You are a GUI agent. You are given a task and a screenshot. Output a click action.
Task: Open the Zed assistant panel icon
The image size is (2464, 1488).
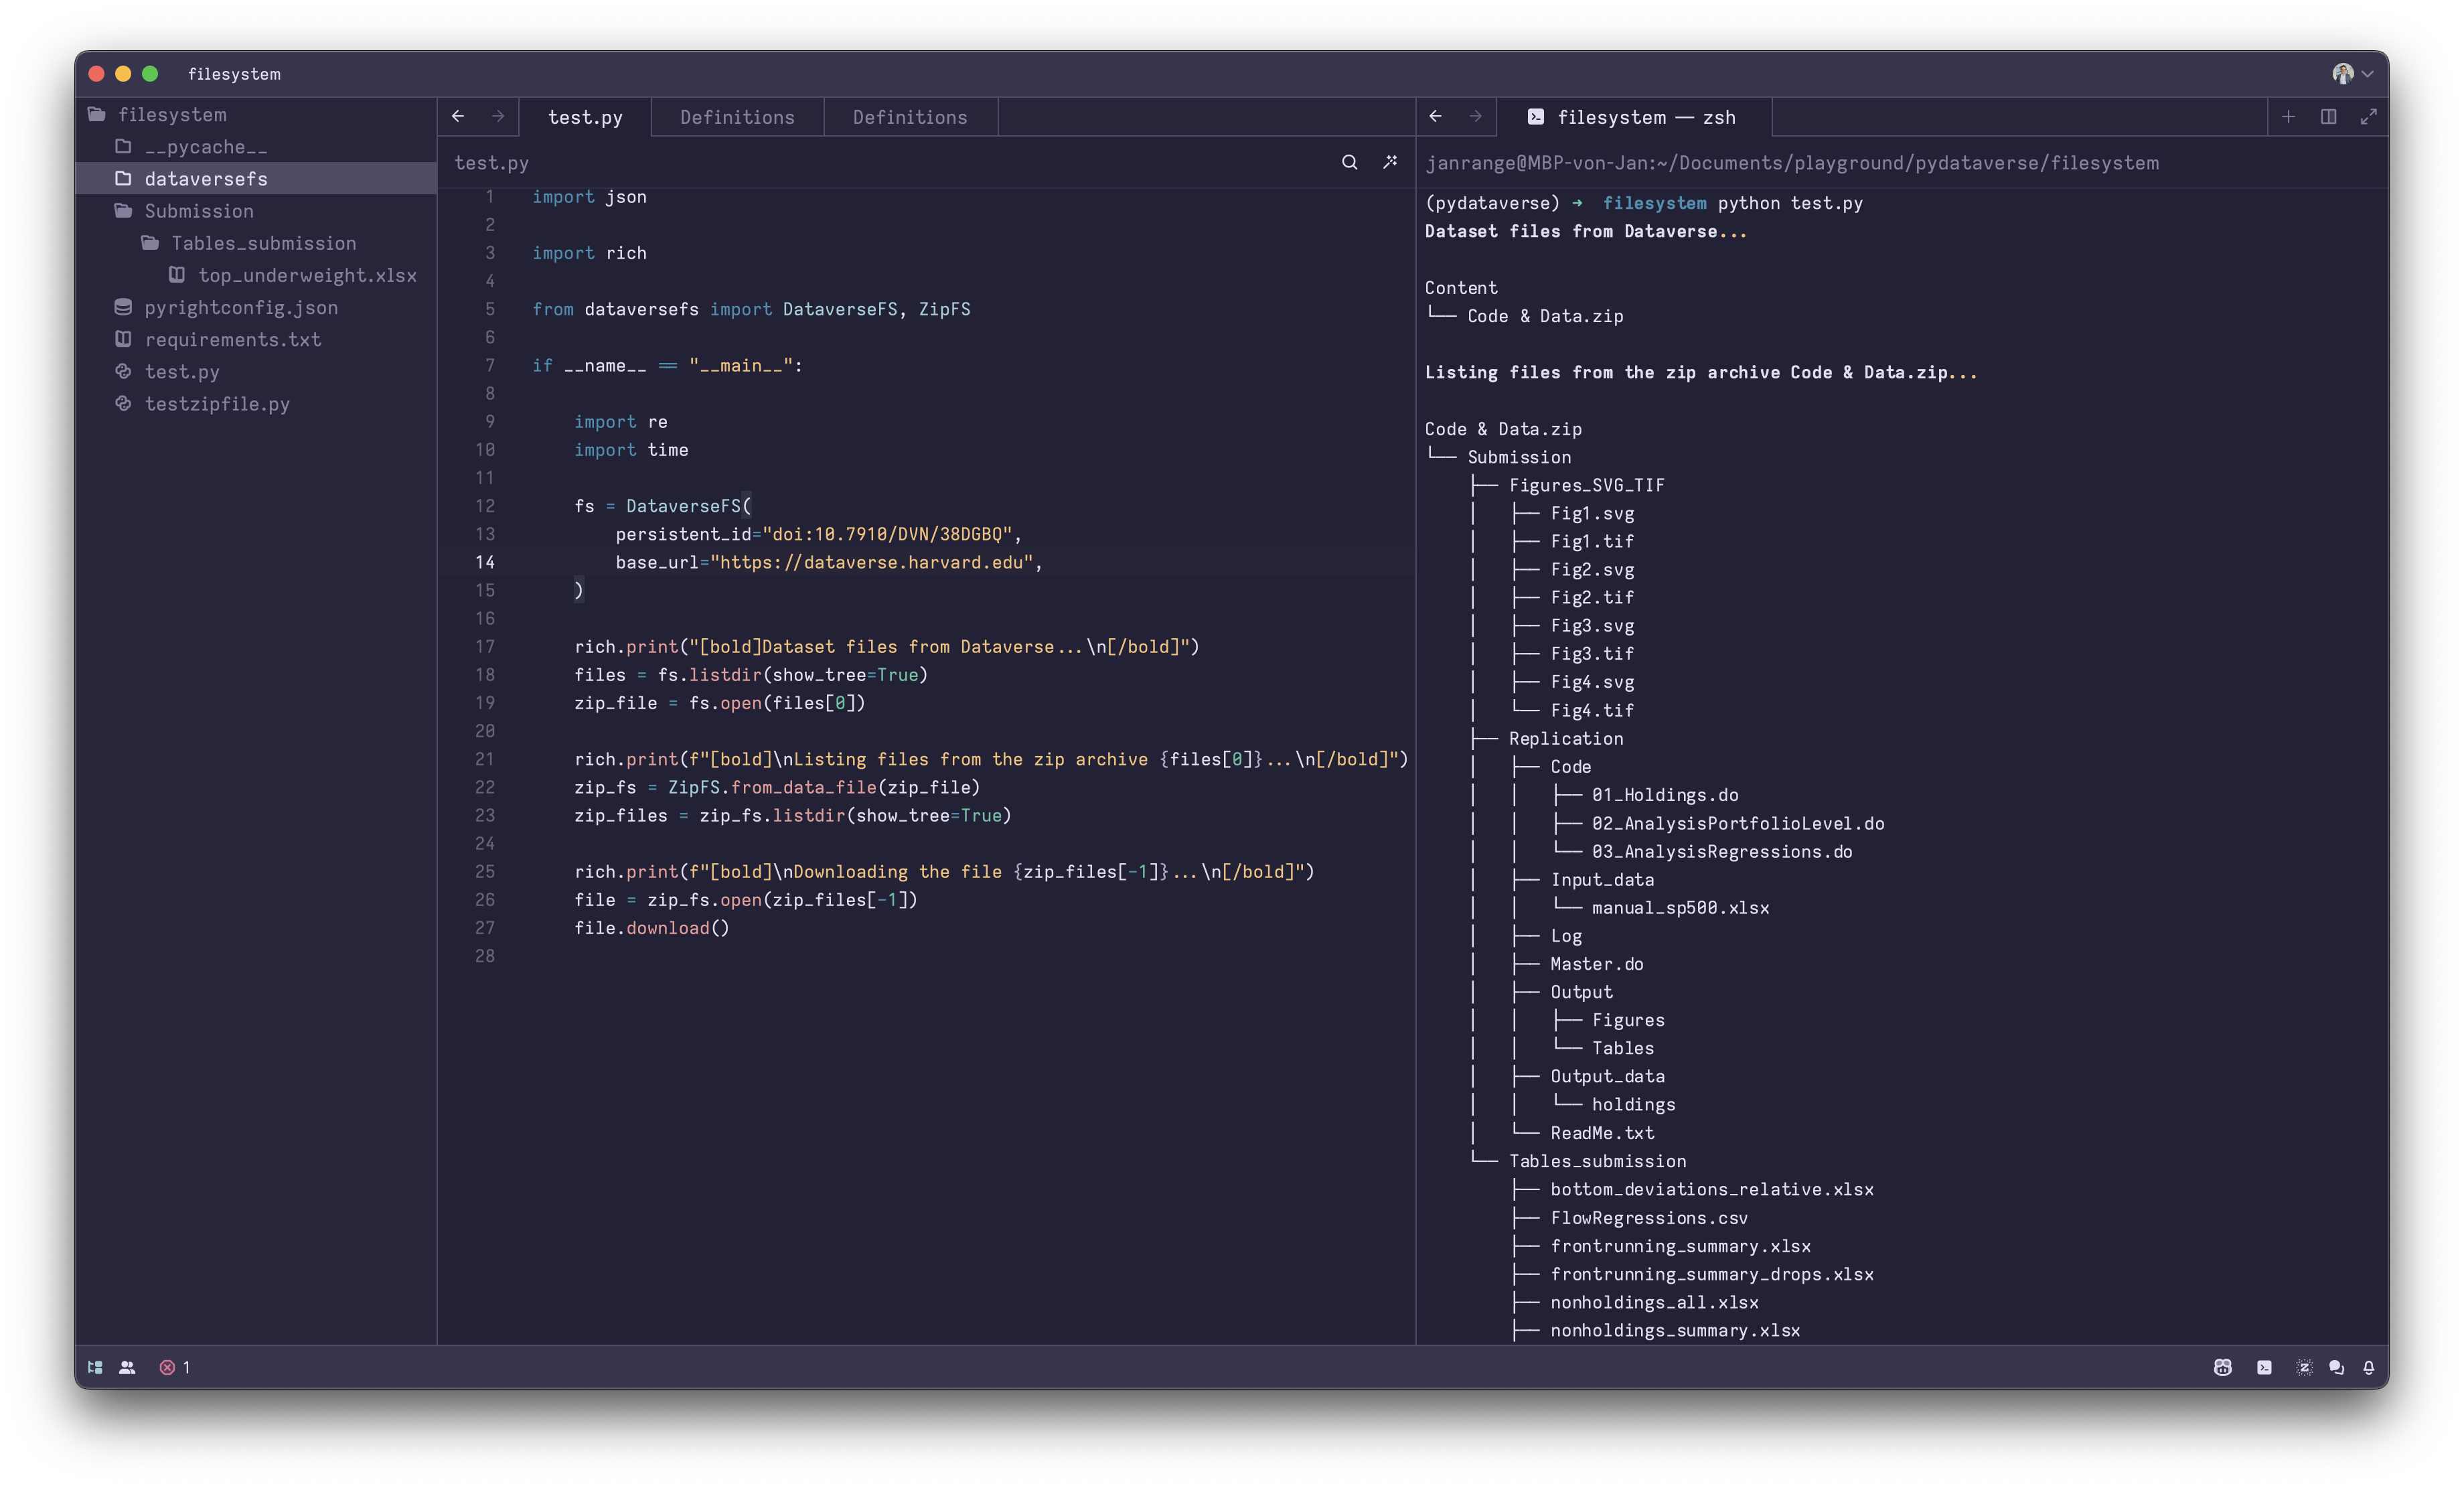coord(2304,1367)
